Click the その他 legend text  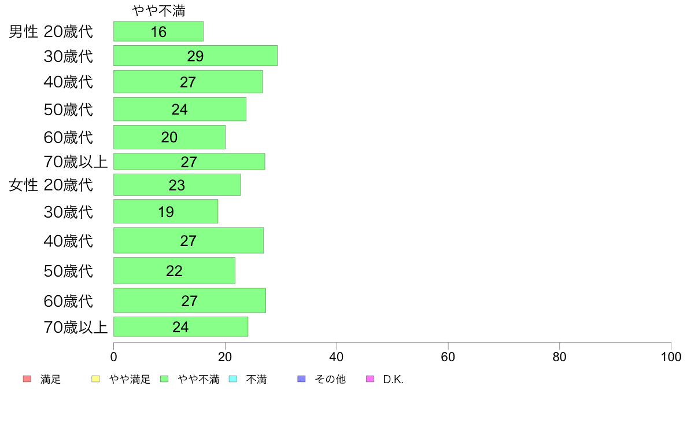point(330,380)
